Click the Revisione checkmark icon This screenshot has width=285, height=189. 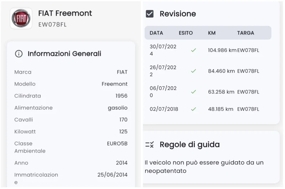[150, 14]
